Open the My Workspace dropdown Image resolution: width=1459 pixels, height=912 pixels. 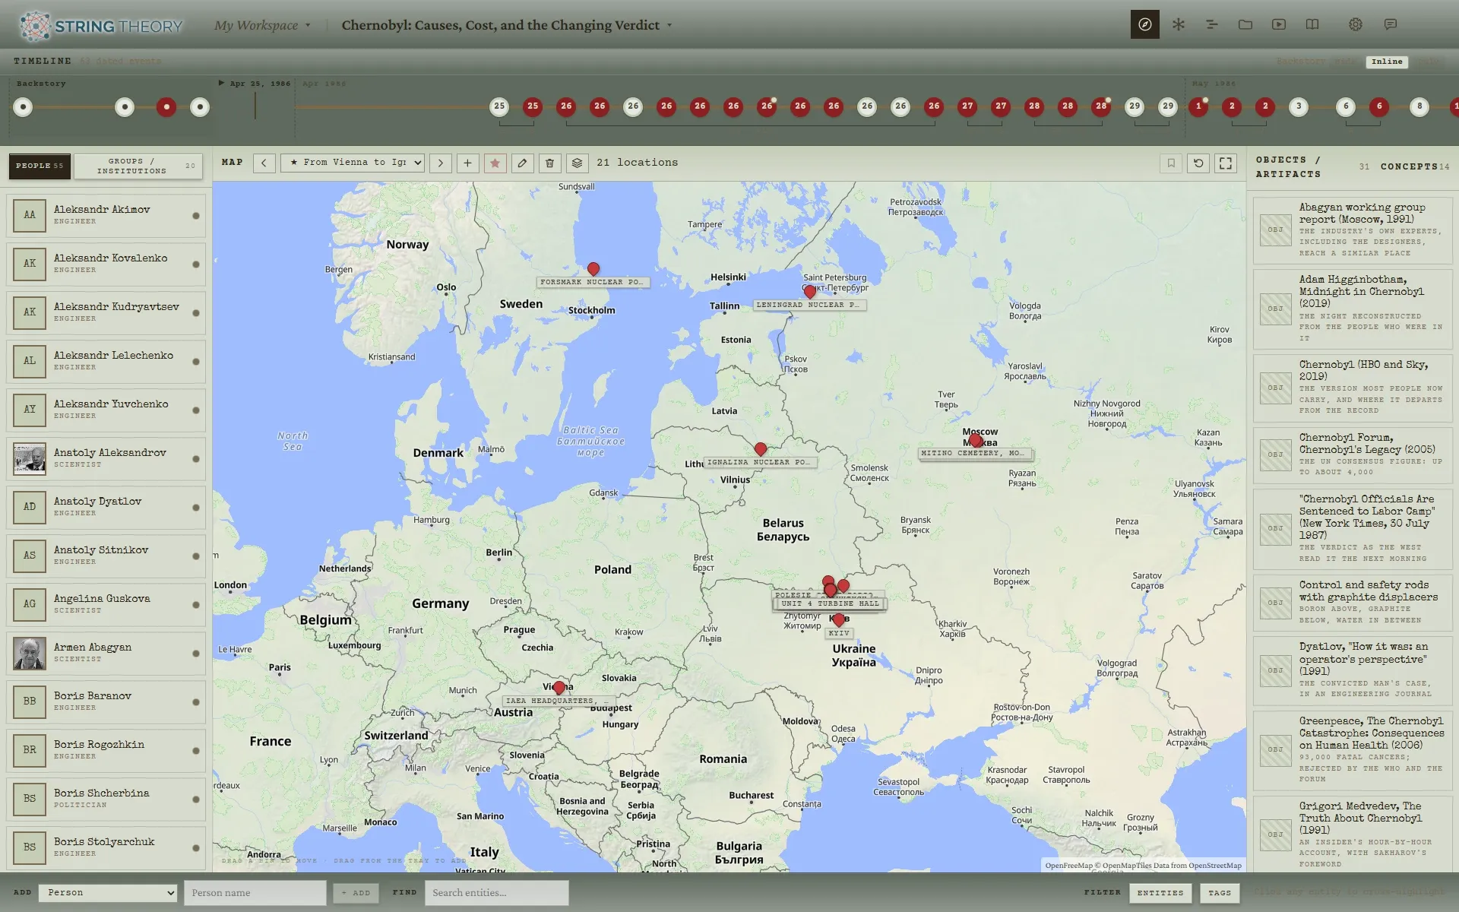(262, 25)
